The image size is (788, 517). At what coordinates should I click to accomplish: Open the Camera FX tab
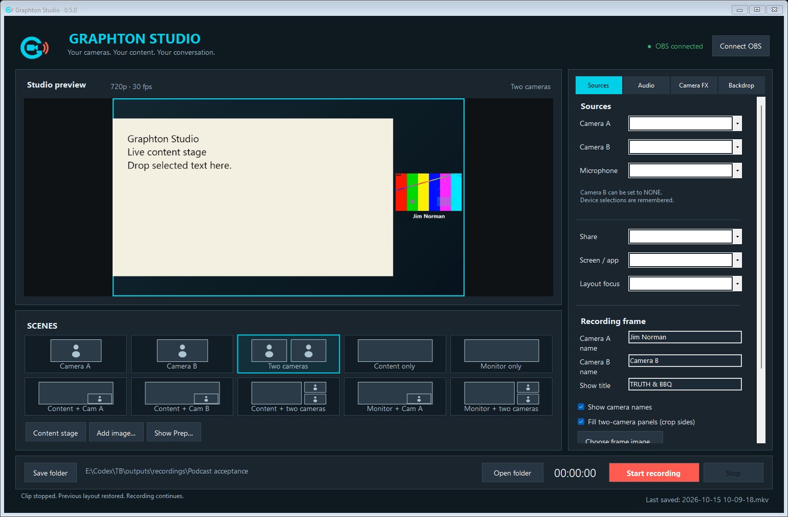pyautogui.click(x=694, y=85)
